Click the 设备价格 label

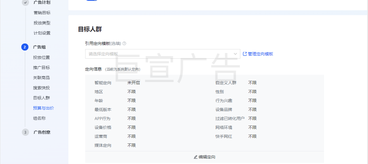tap(103, 127)
